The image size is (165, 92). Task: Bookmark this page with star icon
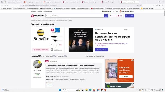coord(141,5)
